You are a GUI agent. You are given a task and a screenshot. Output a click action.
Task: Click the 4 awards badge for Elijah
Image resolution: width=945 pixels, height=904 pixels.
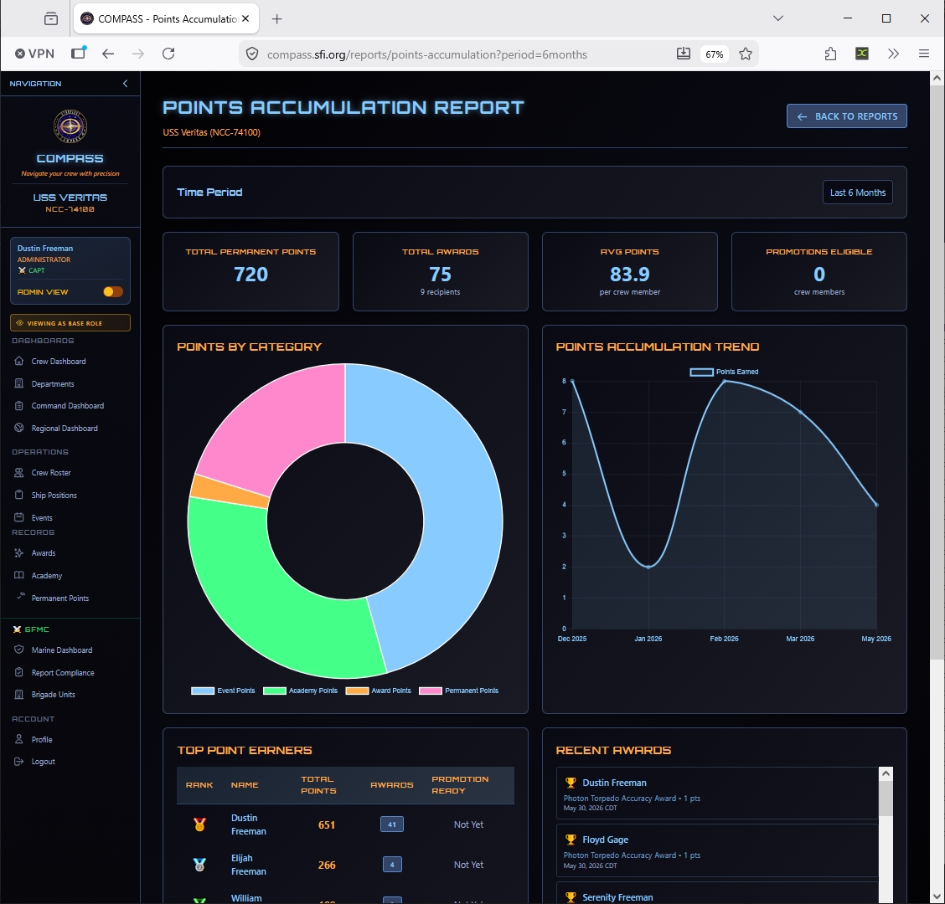click(392, 865)
